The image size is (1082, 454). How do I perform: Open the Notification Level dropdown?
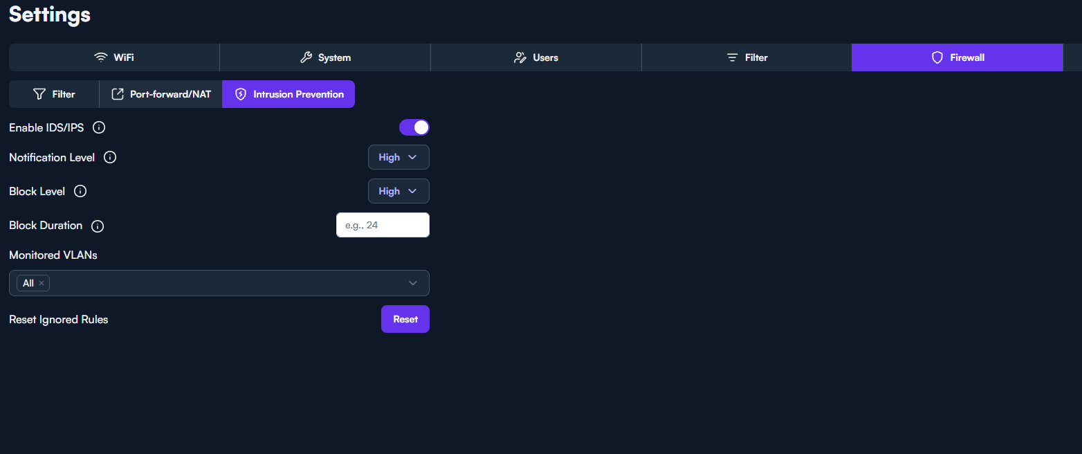click(398, 157)
